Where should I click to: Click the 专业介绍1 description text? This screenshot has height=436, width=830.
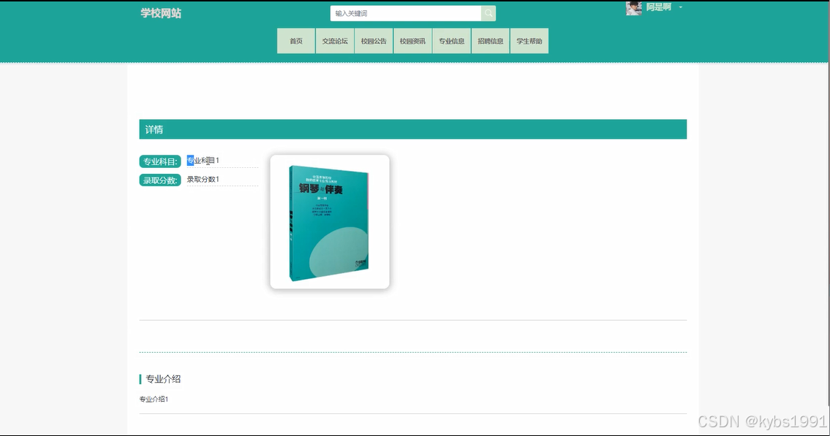pyautogui.click(x=154, y=399)
